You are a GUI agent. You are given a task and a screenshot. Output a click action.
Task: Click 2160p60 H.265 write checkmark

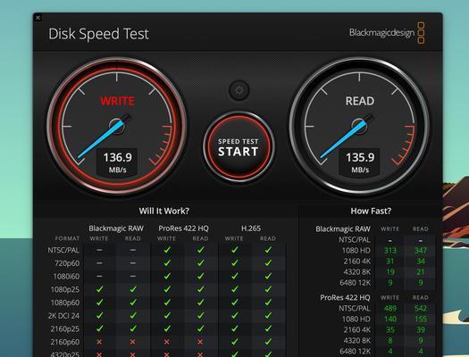tap(234, 342)
